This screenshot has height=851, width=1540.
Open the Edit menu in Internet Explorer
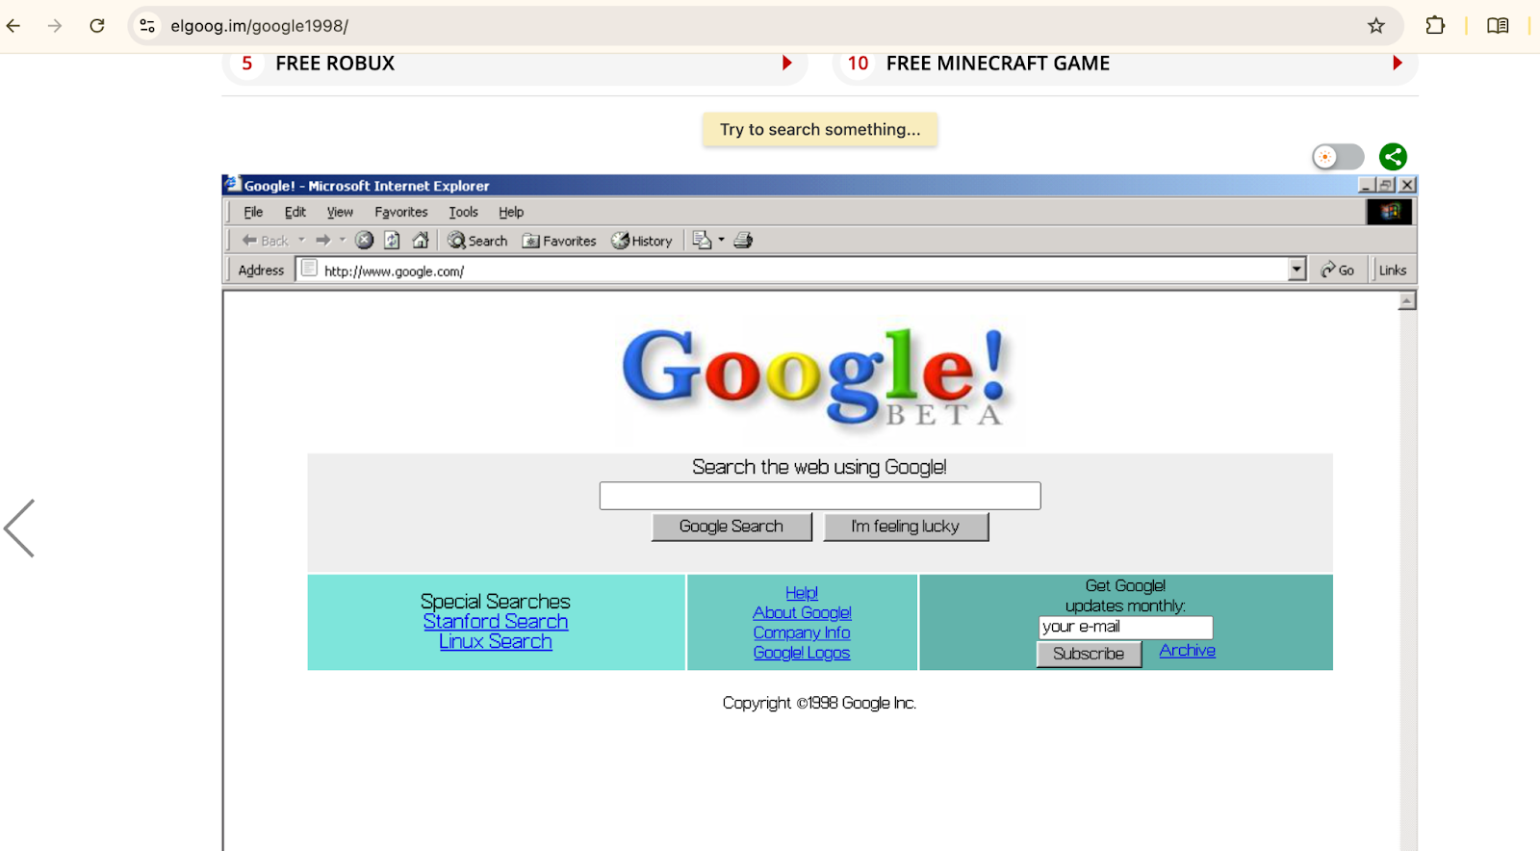[x=295, y=212]
